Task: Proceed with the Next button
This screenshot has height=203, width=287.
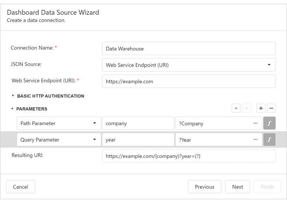Action: pyautogui.click(x=238, y=187)
